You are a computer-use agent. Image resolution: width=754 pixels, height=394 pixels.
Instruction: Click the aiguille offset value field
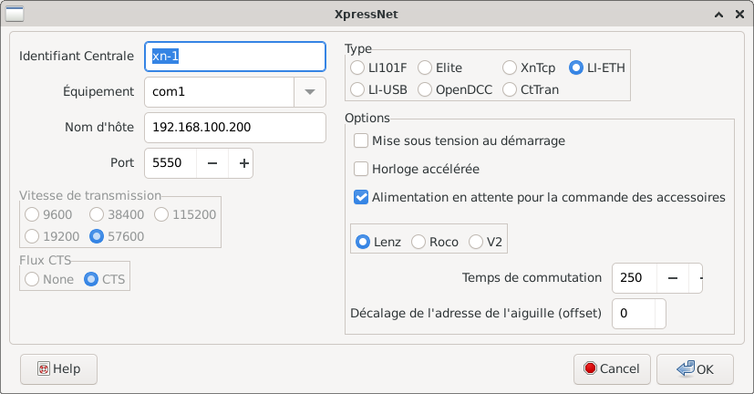point(638,313)
